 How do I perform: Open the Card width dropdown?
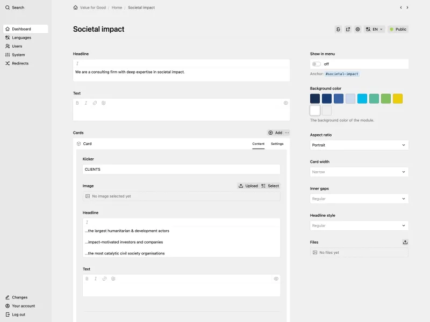(359, 172)
